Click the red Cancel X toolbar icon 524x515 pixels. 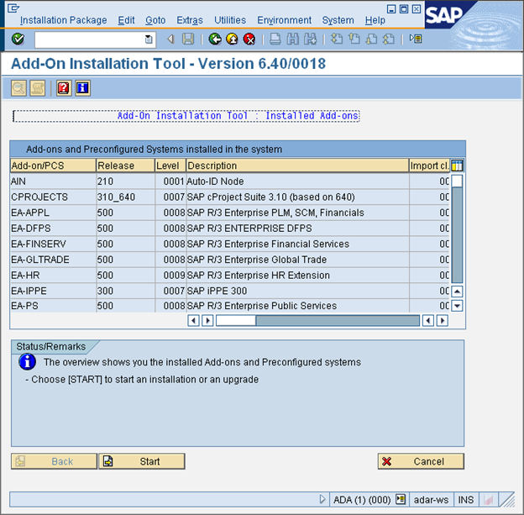[x=249, y=39]
